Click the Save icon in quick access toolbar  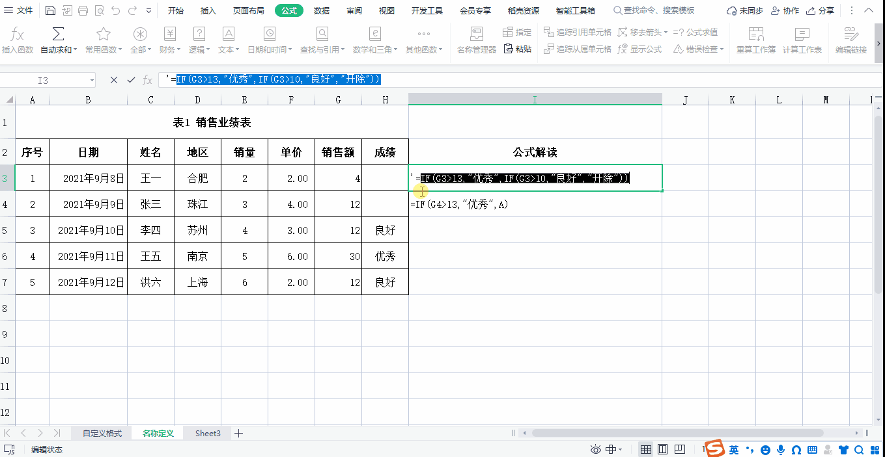click(x=50, y=10)
